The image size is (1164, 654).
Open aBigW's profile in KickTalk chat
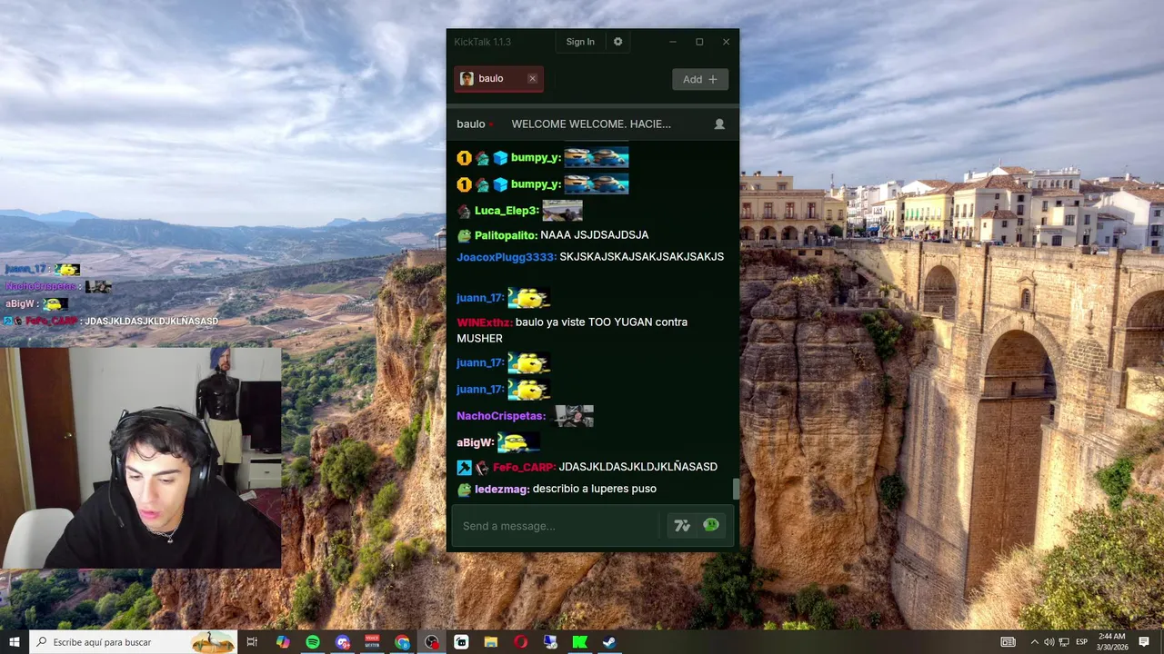pos(476,442)
